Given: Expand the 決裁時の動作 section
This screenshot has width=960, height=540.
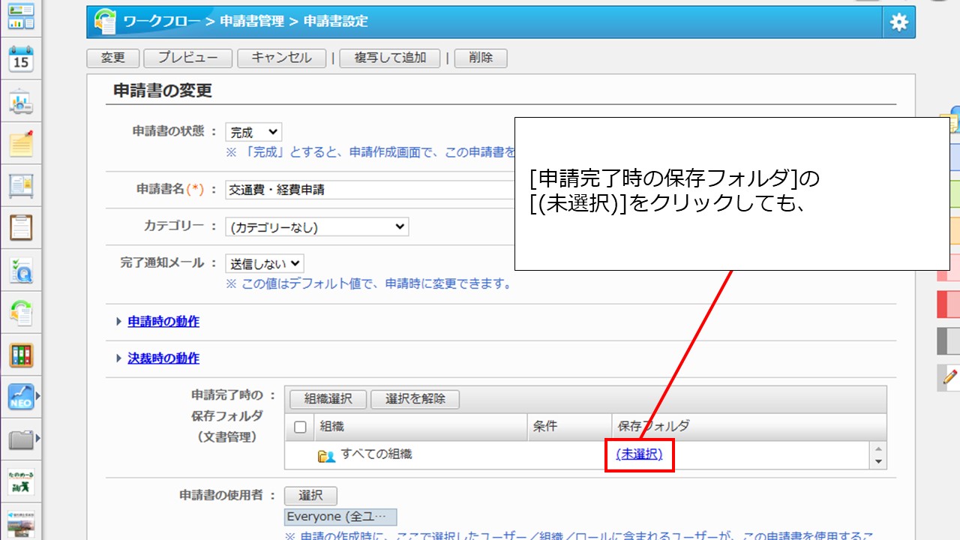Looking at the screenshot, I should pos(163,358).
